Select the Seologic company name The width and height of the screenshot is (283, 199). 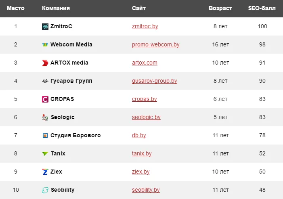click(63, 117)
